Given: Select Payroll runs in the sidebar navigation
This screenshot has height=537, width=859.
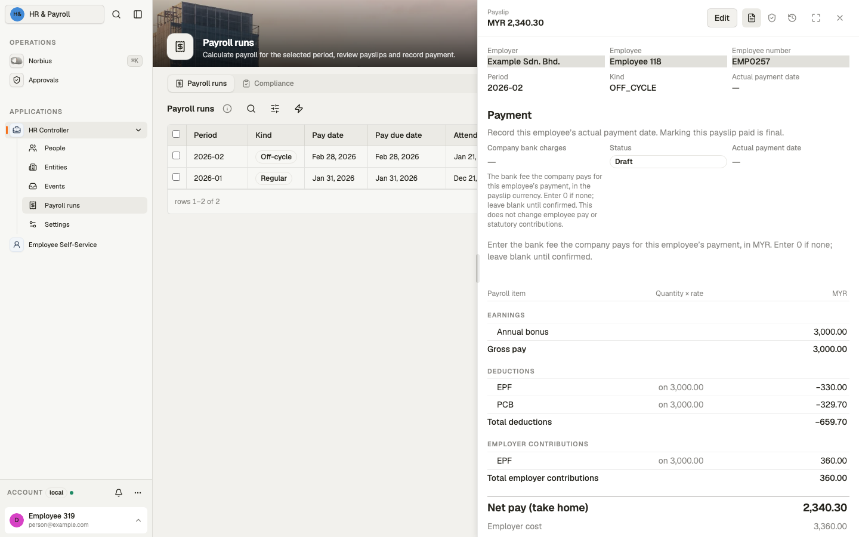Looking at the screenshot, I should pyautogui.click(x=85, y=205).
